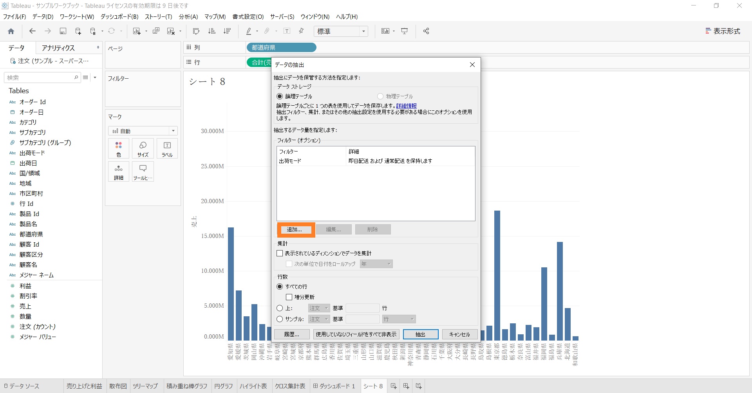Viewport: 752px width, 393px height.
Task: Expand the new worksheet dropdown arrow
Action: (146, 31)
